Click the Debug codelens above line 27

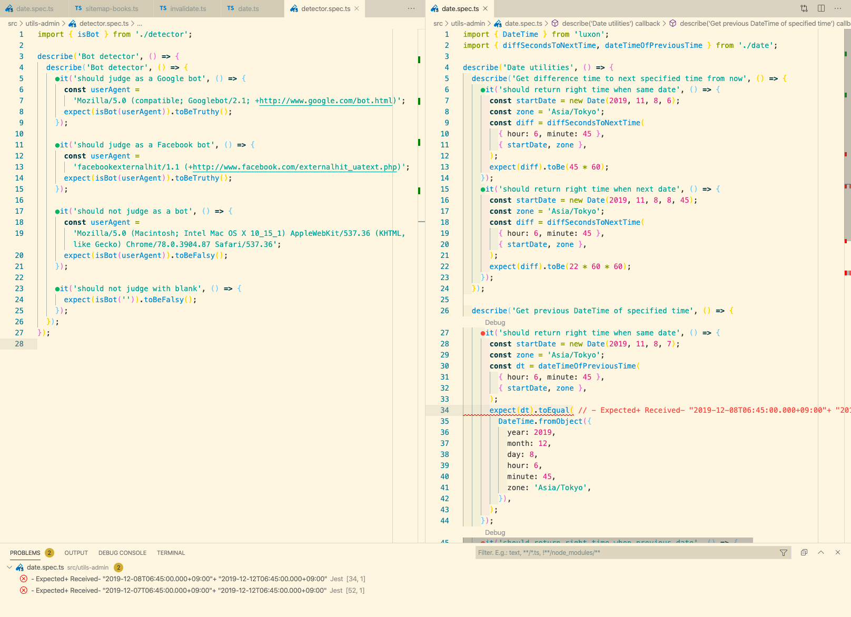(495, 322)
